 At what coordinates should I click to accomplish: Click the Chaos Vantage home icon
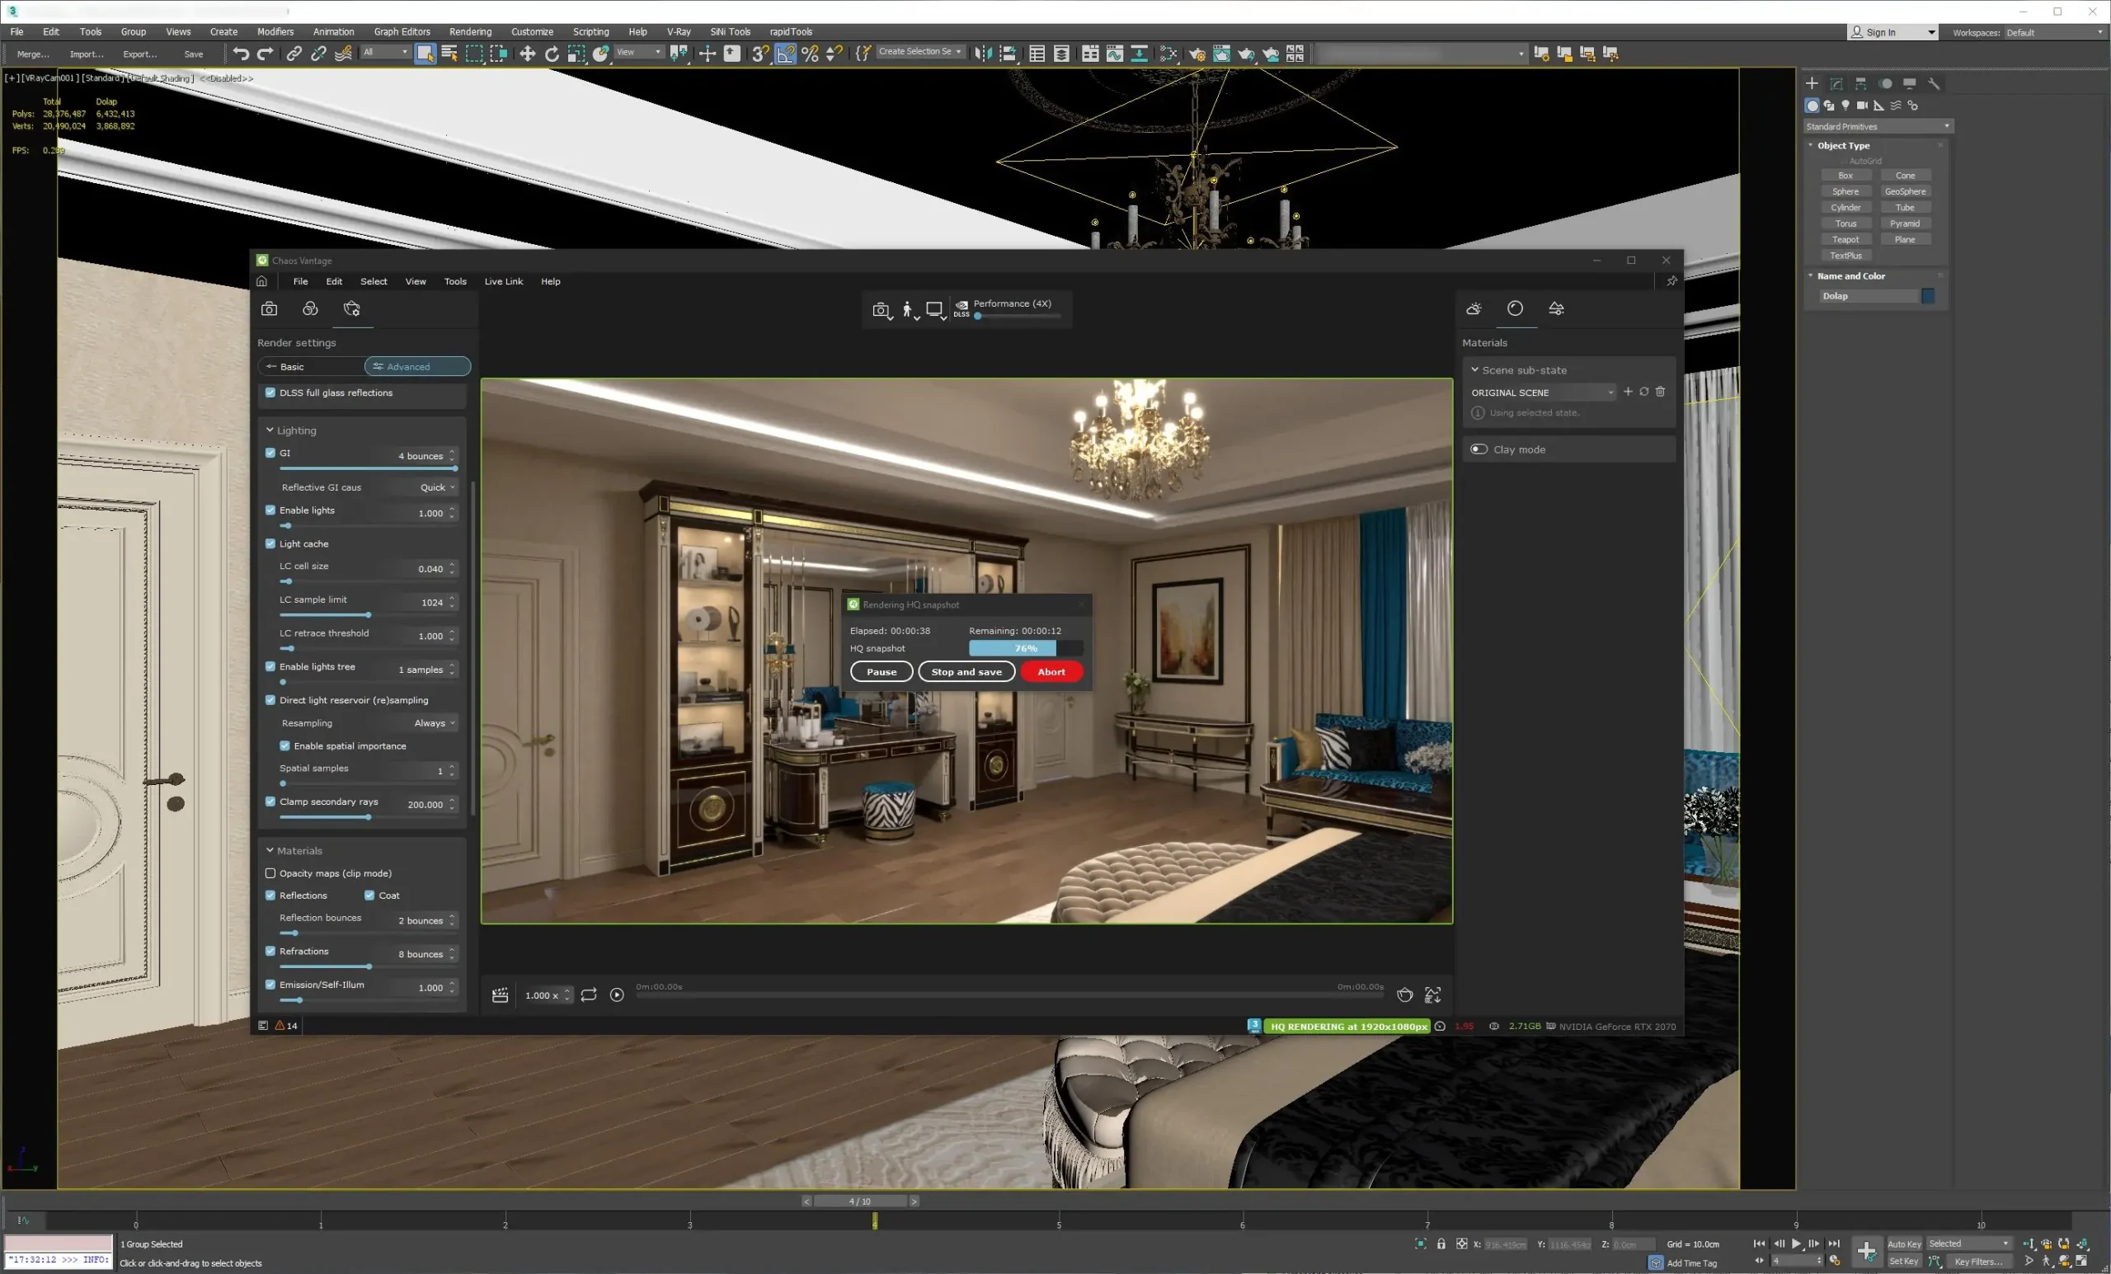tap(262, 281)
